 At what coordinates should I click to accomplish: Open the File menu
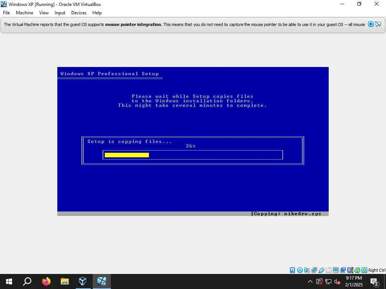pos(6,13)
